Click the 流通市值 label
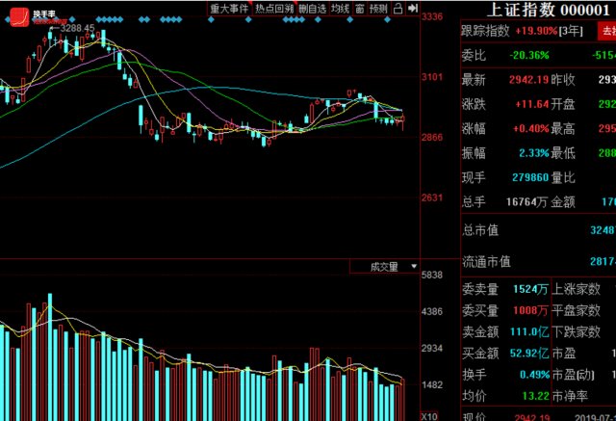 point(486,261)
